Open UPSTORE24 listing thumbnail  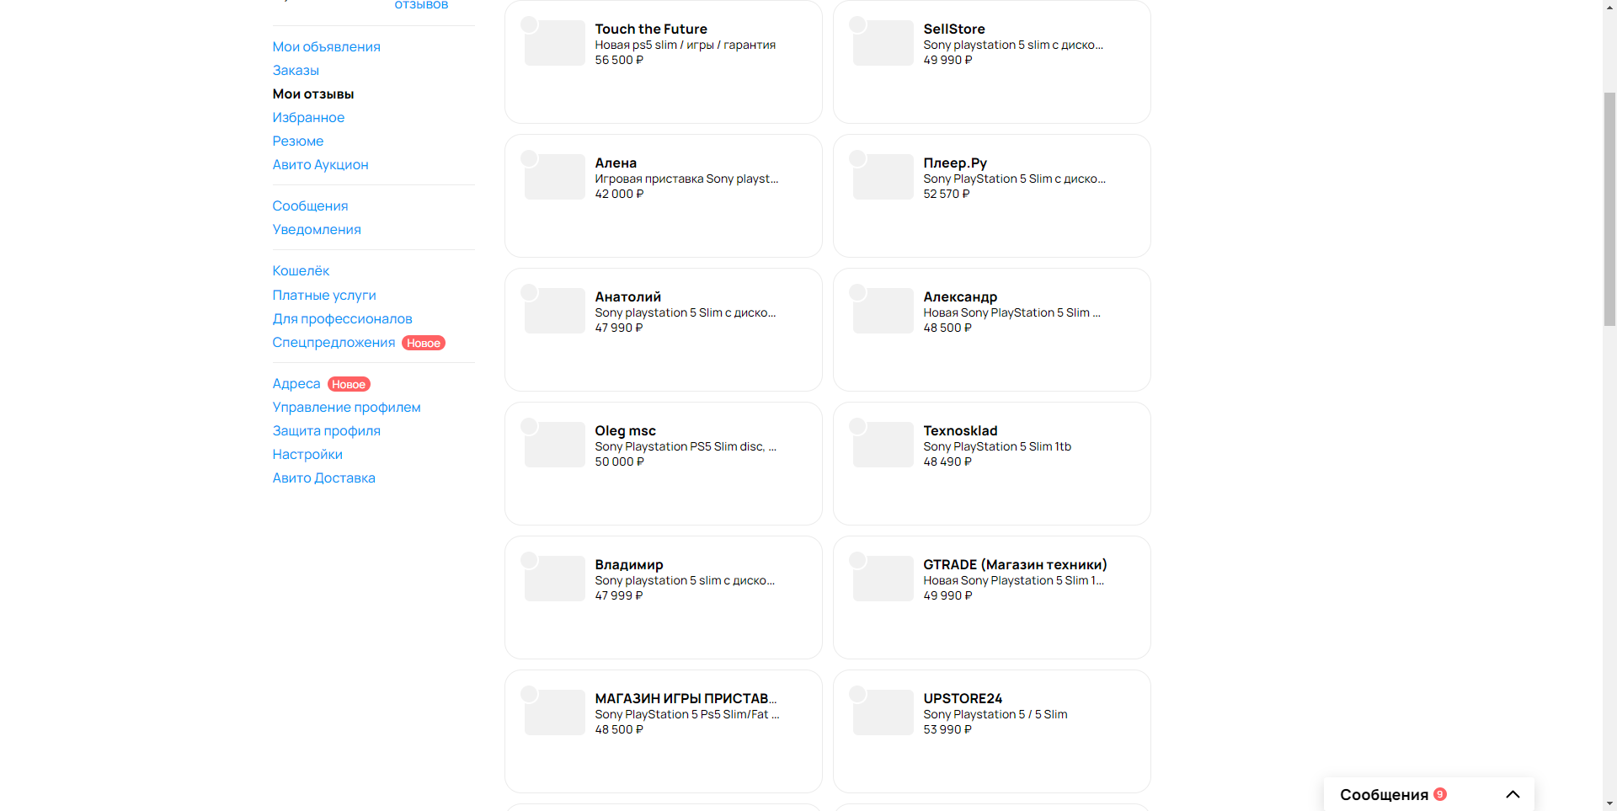883,712
